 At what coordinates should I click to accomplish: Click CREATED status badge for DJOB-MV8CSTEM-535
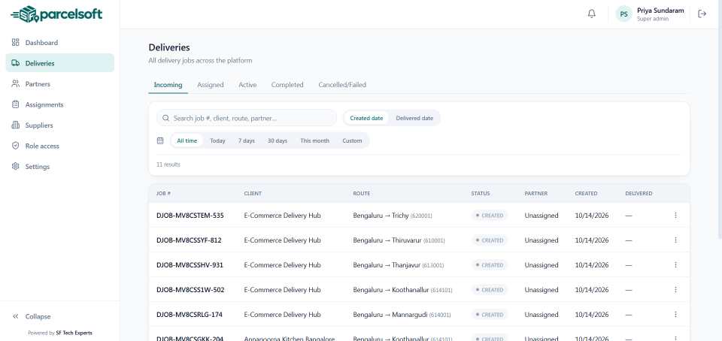(490, 215)
